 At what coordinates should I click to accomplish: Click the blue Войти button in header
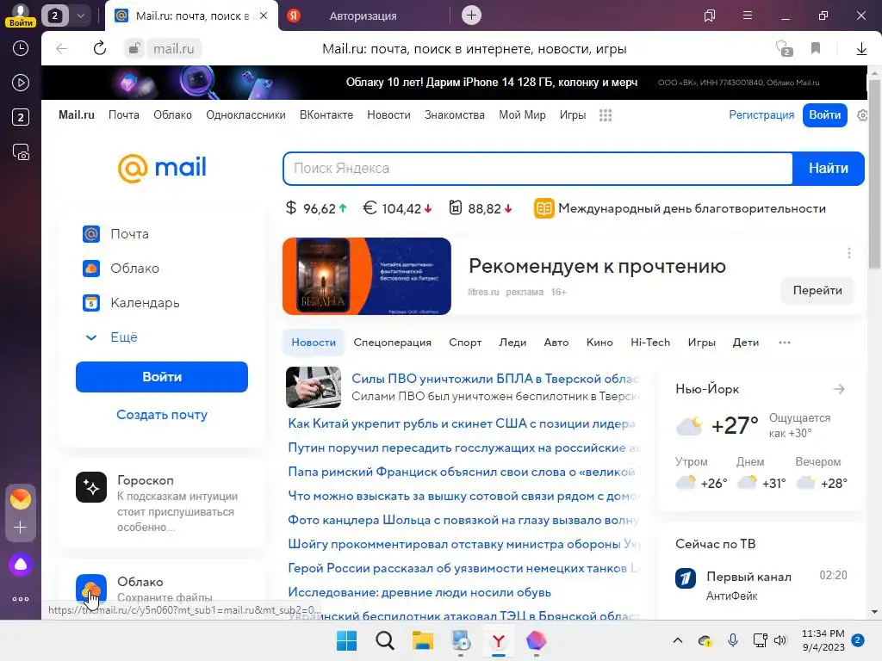tap(824, 115)
